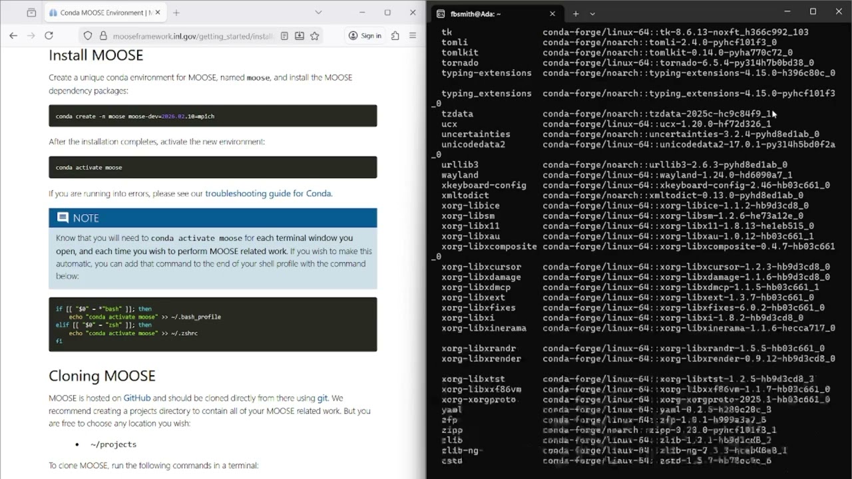852x479 pixels.
Task: Close the fbsmith@Ada terminal tab
Action: [552, 13]
